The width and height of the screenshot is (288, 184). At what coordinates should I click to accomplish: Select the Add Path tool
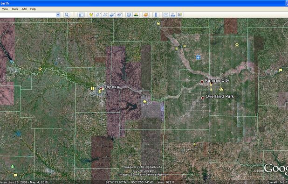pos(105,15)
